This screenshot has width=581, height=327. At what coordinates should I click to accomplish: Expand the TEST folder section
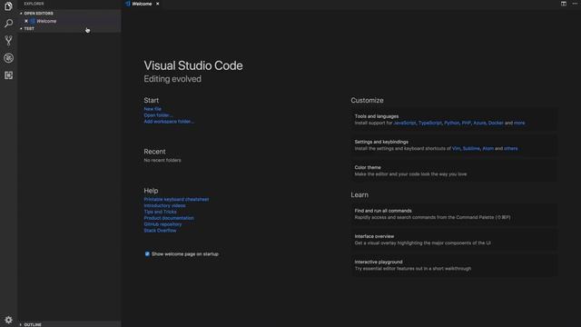pyautogui.click(x=69, y=28)
